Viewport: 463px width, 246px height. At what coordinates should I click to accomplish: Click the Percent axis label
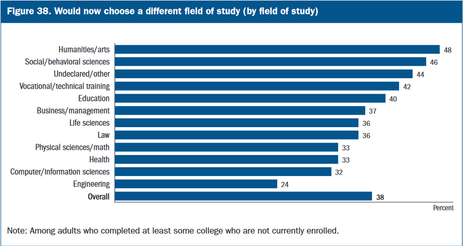(442, 208)
